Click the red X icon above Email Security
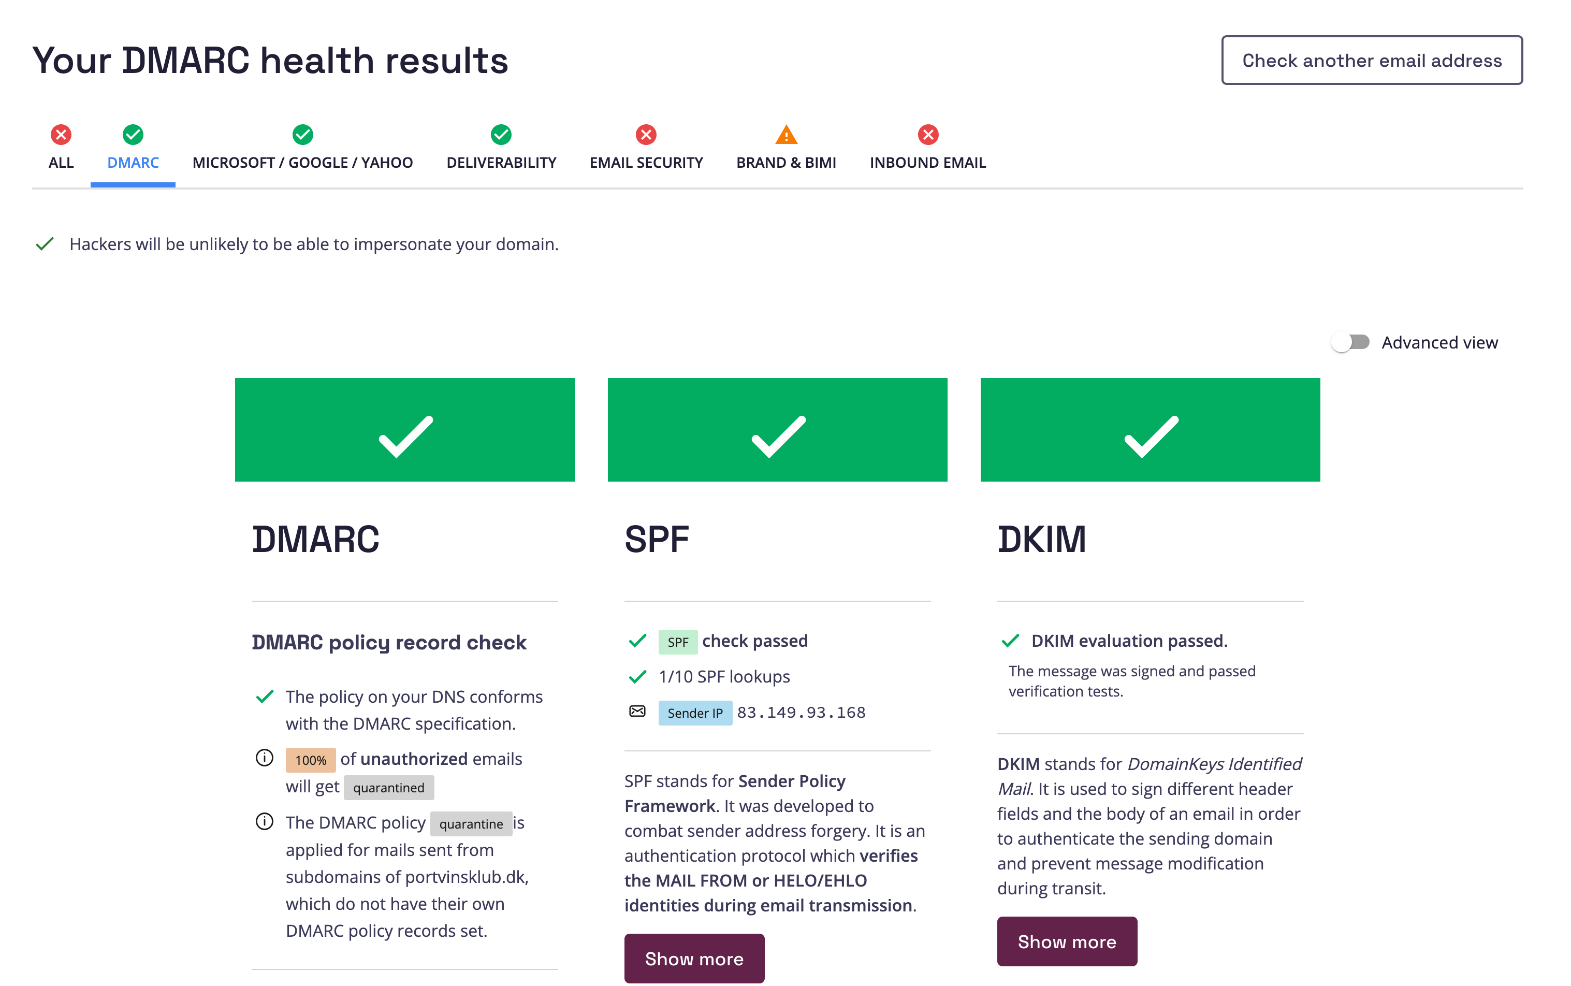Image resolution: width=1571 pixels, height=986 pixels. (x=645, y=135)
